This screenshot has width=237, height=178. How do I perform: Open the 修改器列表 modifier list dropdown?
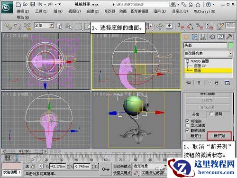(x=208, y=53)
